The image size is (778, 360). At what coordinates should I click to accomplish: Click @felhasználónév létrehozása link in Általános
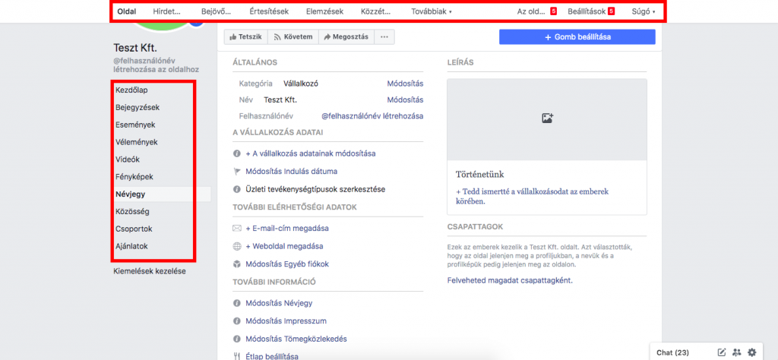coord(372,116)
